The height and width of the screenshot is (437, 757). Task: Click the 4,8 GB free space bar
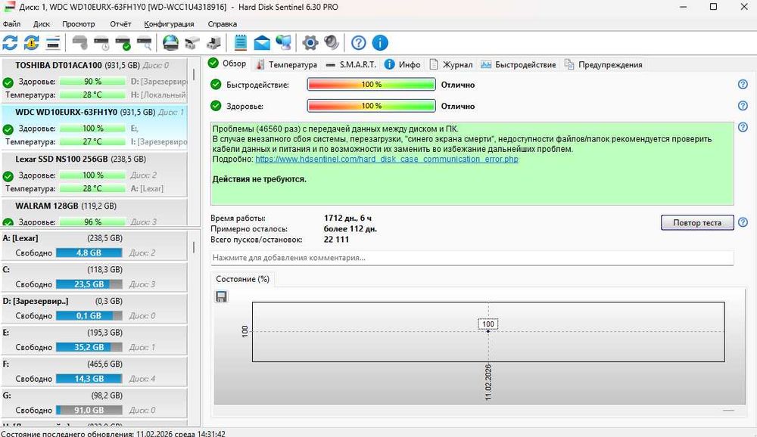point(89,253)
